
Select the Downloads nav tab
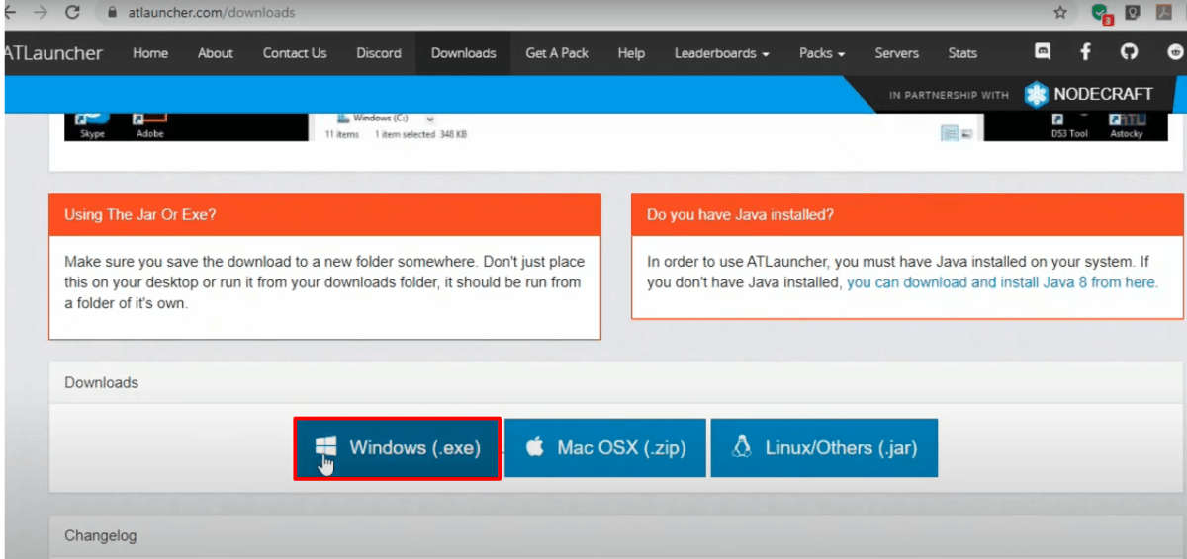tap(464, 53)
